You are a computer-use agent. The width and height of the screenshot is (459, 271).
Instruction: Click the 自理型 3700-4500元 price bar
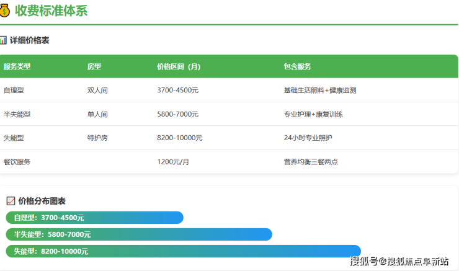[94, 218]
